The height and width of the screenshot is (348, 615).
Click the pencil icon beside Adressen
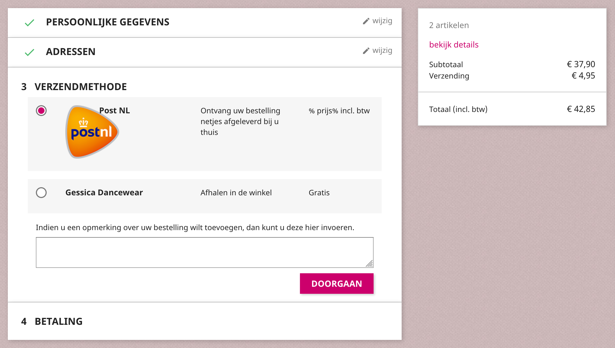tap(366, 51)
